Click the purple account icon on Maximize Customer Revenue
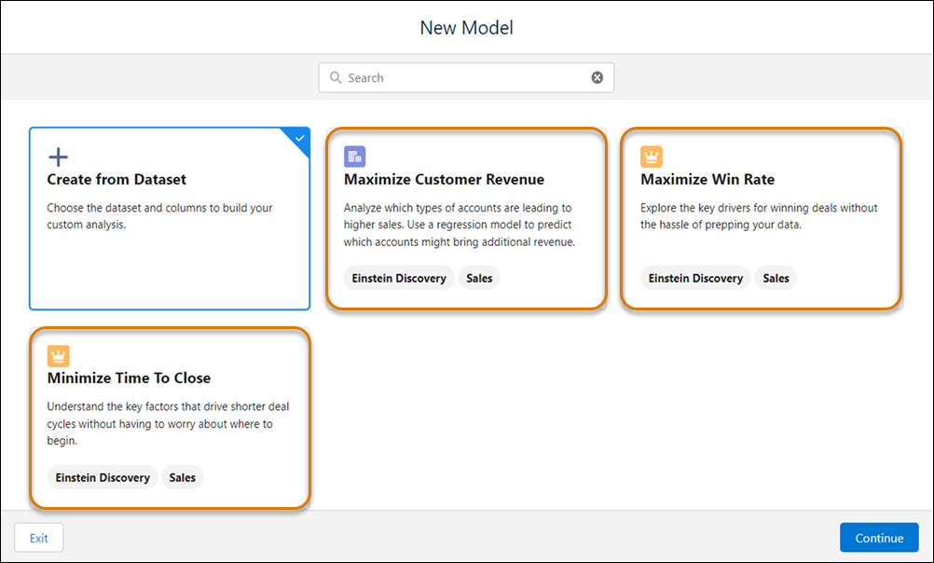The height and width of the screenshot is (563, 934). (354, 157)
